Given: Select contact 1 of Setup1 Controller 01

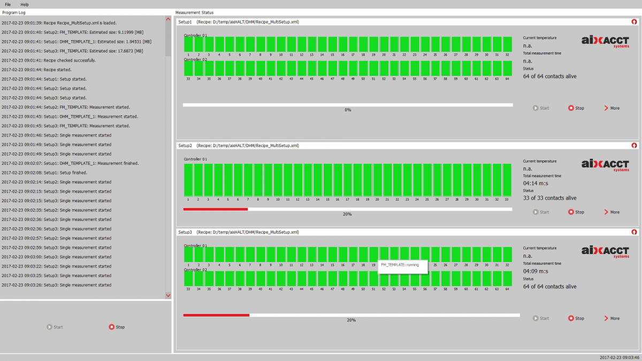Looking at the screenshot, I should [188, 44].
